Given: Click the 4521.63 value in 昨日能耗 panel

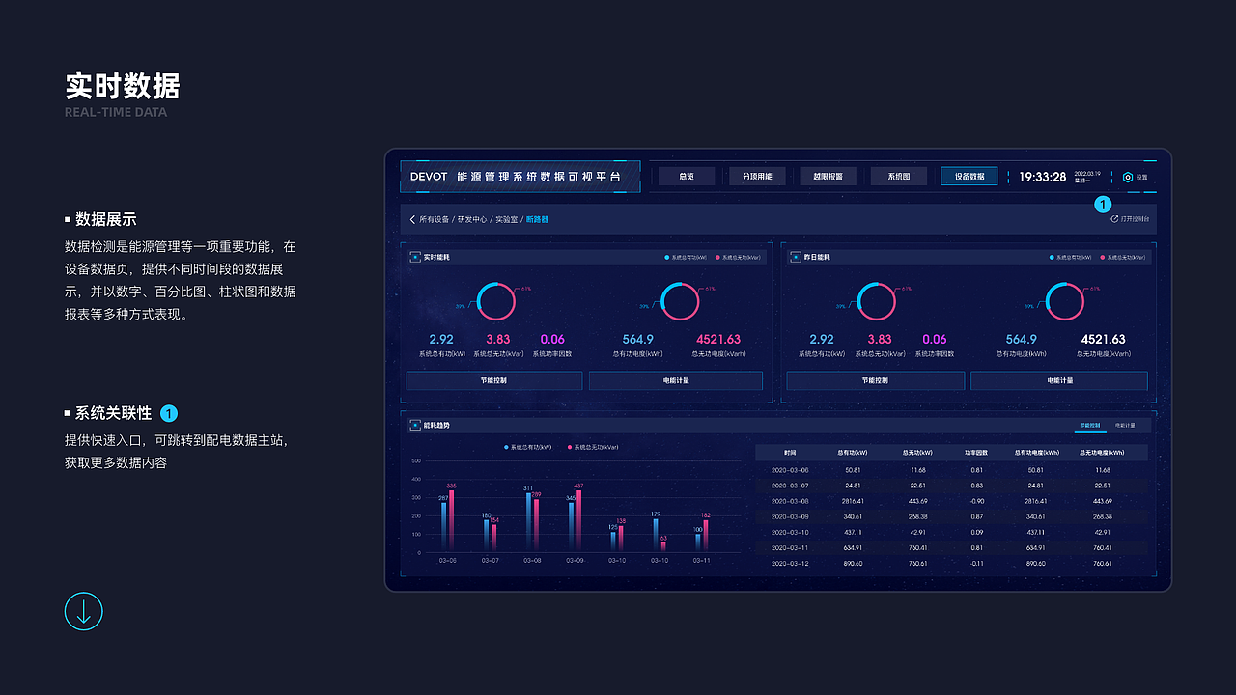Looking at the screenshot, I should point(1103,340).
